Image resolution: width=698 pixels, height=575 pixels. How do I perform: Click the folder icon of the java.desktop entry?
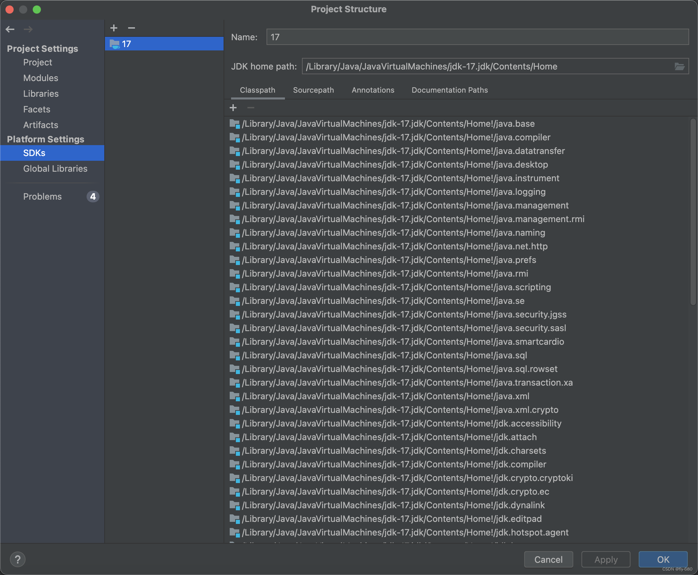(235, 165)
